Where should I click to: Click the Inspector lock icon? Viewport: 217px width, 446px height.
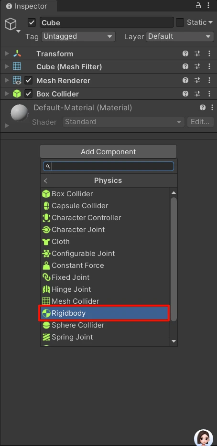click(198, 5)
